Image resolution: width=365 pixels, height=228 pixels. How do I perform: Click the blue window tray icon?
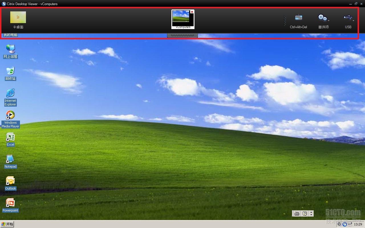(345, 224)
